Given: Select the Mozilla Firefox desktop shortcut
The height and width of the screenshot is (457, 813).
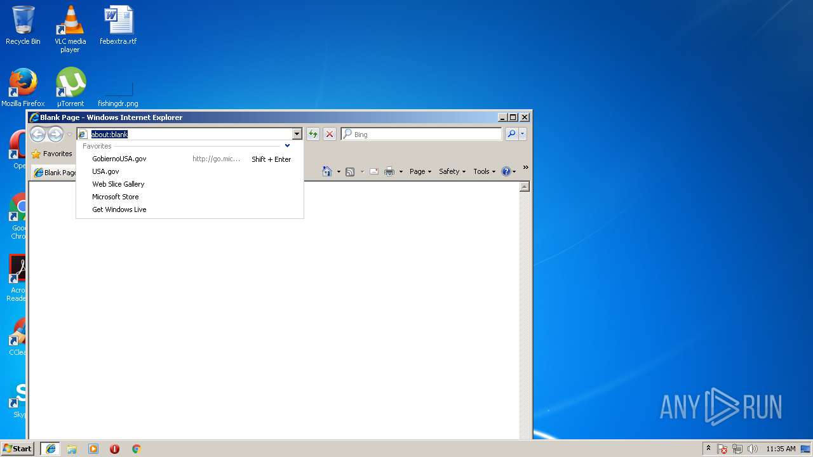Looking at the screenshot, I should (x=23, y=88).
